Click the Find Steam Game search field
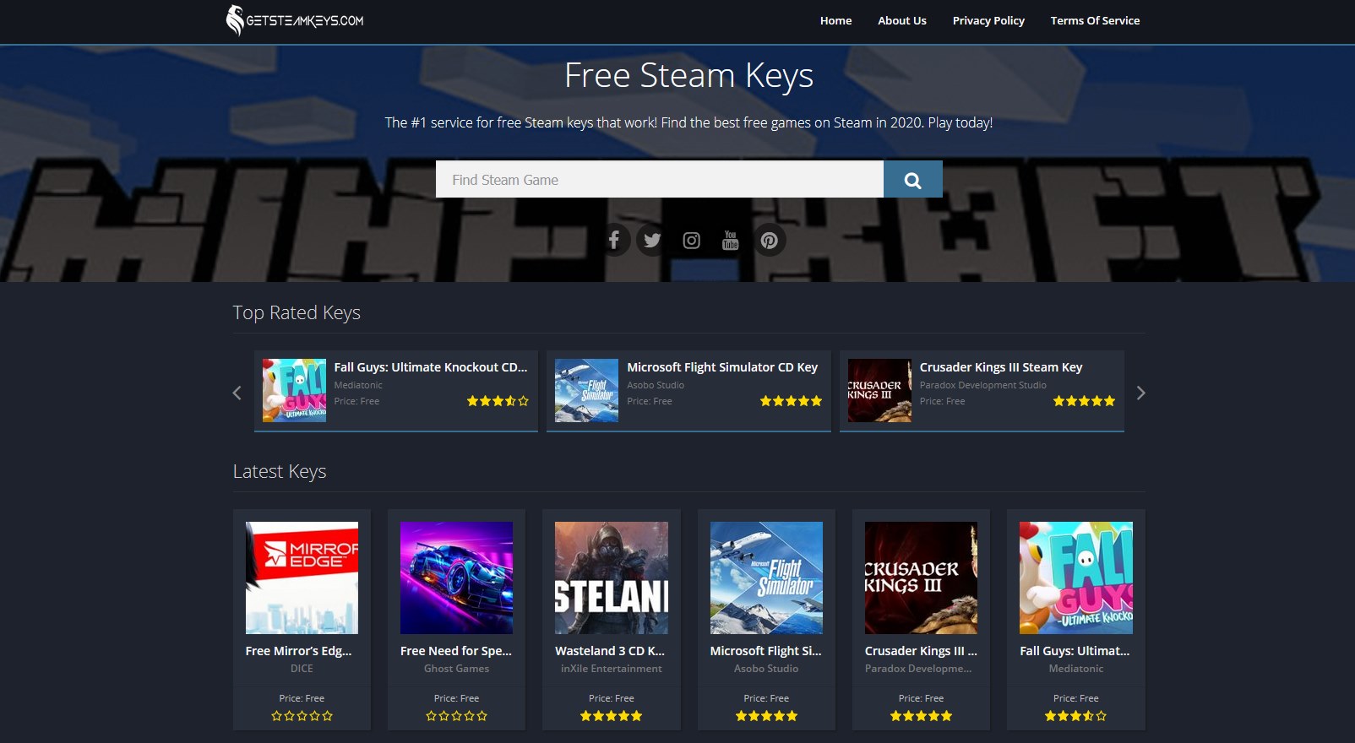 coord(660,179)
